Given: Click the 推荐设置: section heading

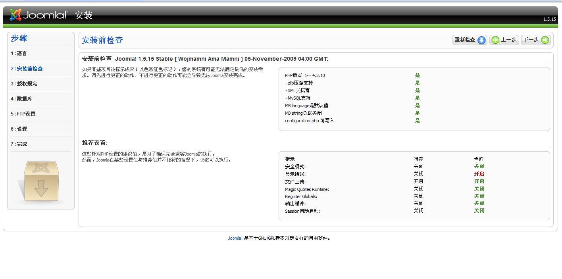Looking at the screenshot, I should (x=95, y=143).
